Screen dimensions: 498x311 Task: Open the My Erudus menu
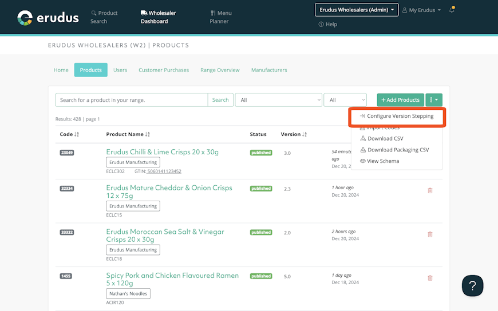tap(421, 10)
